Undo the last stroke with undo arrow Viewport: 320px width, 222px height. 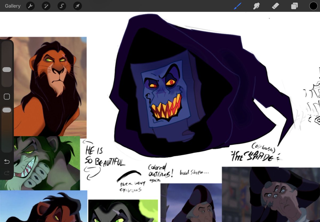7,161
